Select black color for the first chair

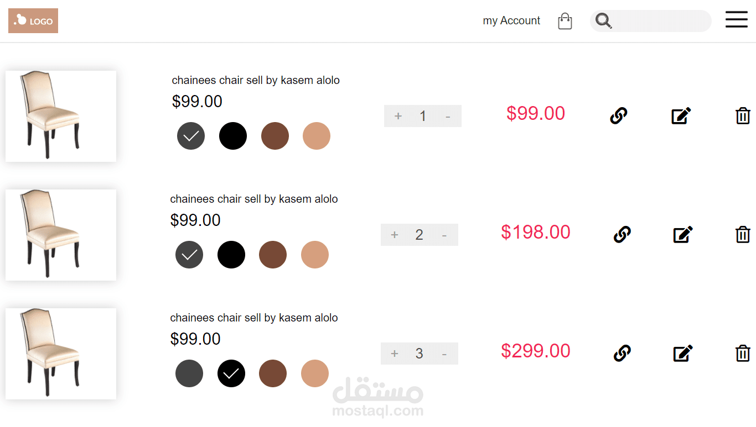(x=233, y=136)
